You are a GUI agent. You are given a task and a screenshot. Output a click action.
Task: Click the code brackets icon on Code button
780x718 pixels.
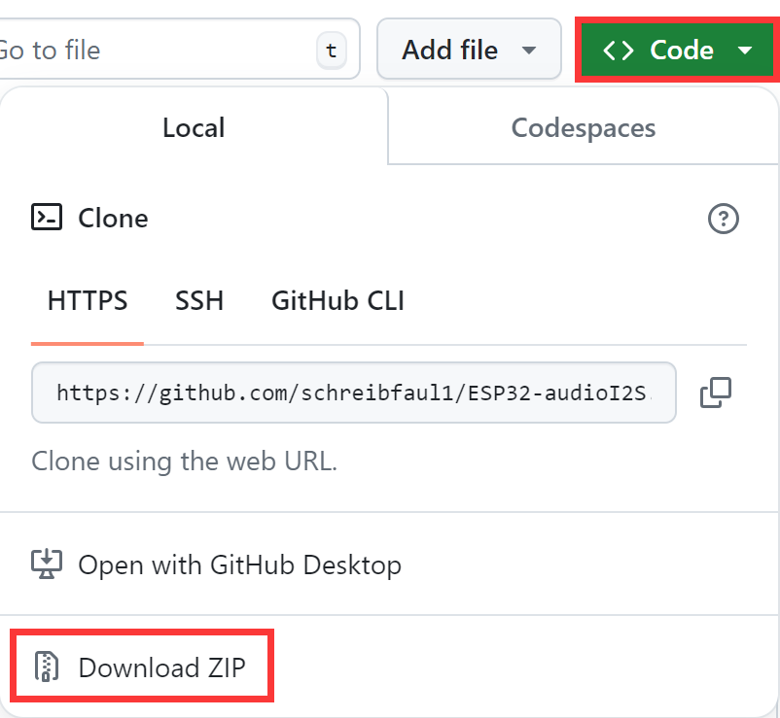(x=619, y=51)
